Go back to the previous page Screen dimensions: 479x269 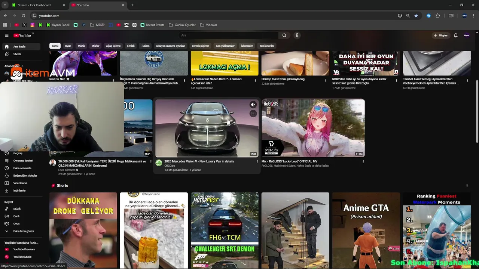(5, 16)
